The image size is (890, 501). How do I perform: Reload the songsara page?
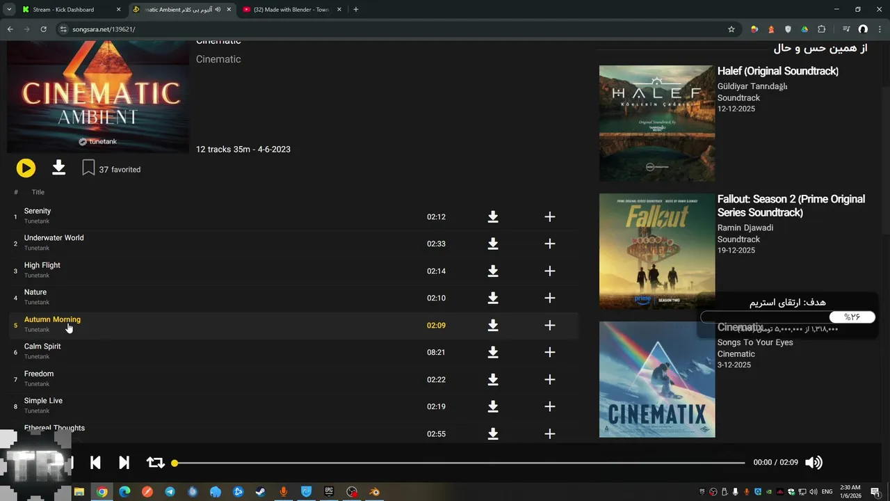tap(43, 29)
